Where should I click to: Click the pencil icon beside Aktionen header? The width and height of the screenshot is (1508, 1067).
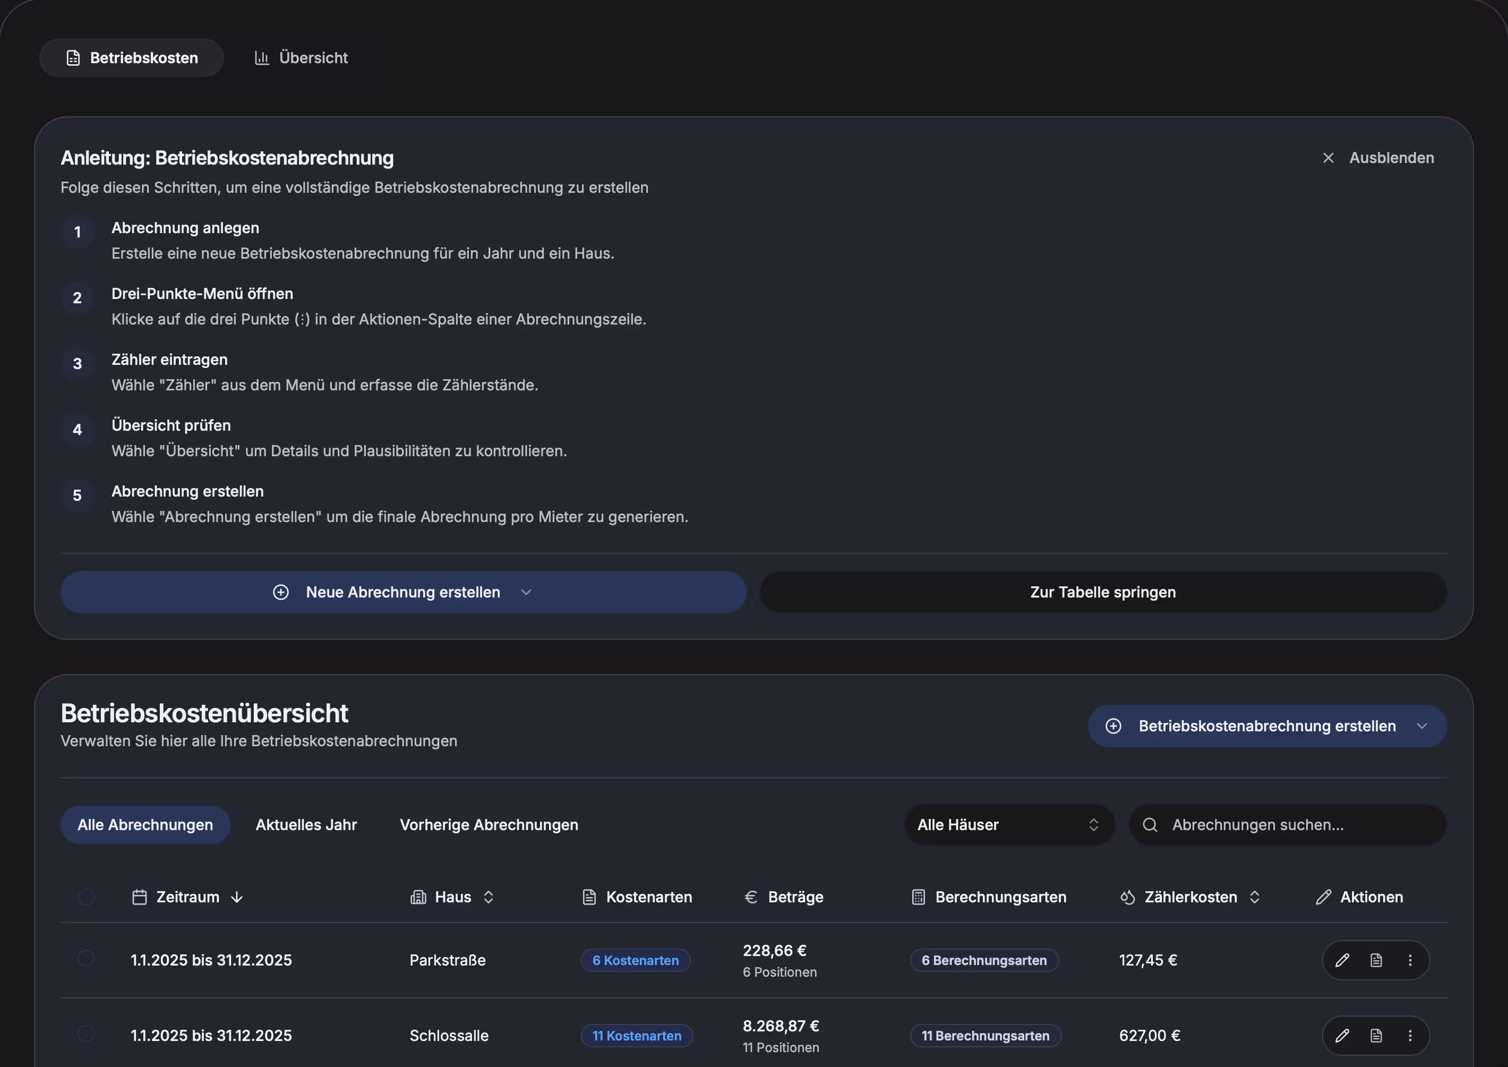click(x=1323, y=897)
